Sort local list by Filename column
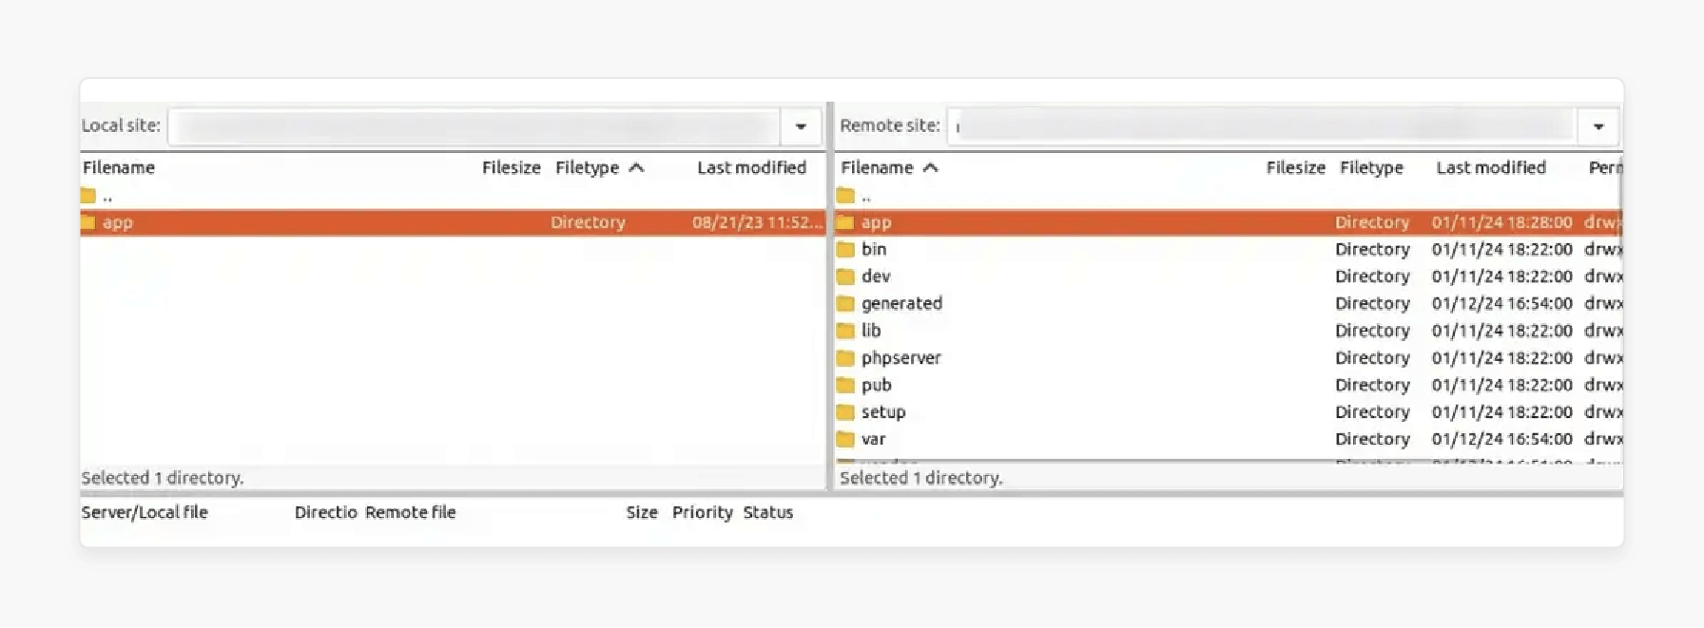The height and width of the screenshot is (628, 1704). pos(119,168)
